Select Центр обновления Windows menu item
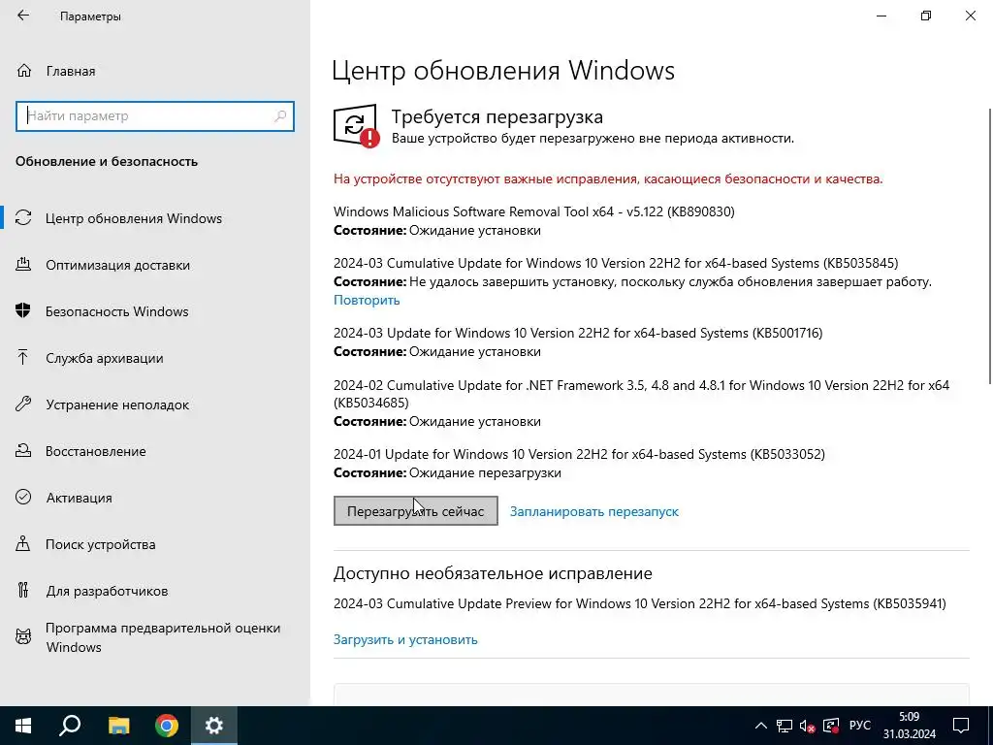Screen dimensions: 993x745 point(155,218)
